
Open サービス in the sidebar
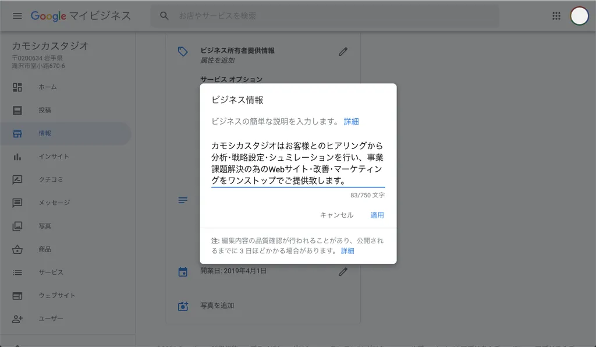click(65, 272)
